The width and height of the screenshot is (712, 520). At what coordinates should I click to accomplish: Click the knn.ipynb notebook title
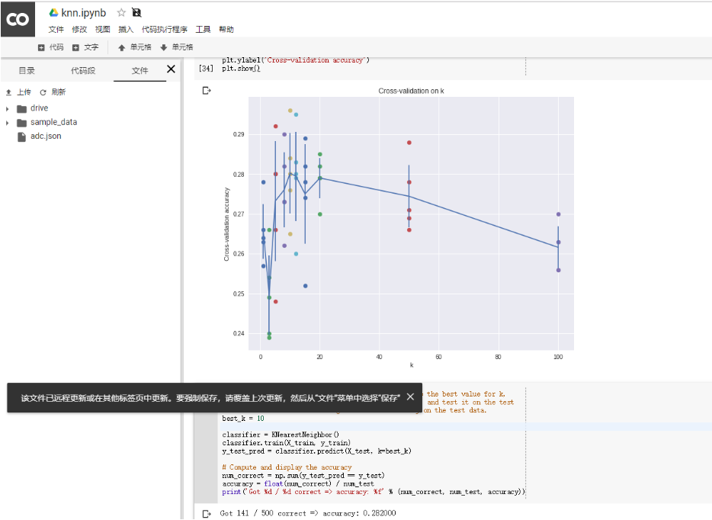[84, 13]
